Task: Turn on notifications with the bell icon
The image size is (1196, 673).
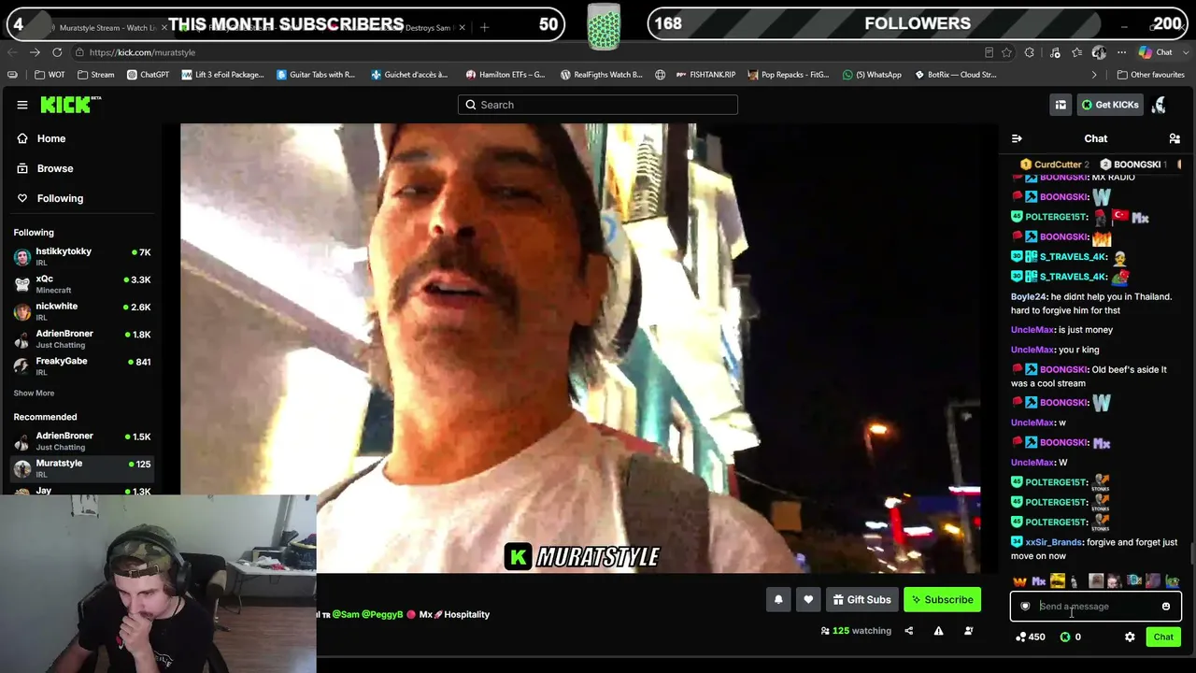Action: click(778, 600)
